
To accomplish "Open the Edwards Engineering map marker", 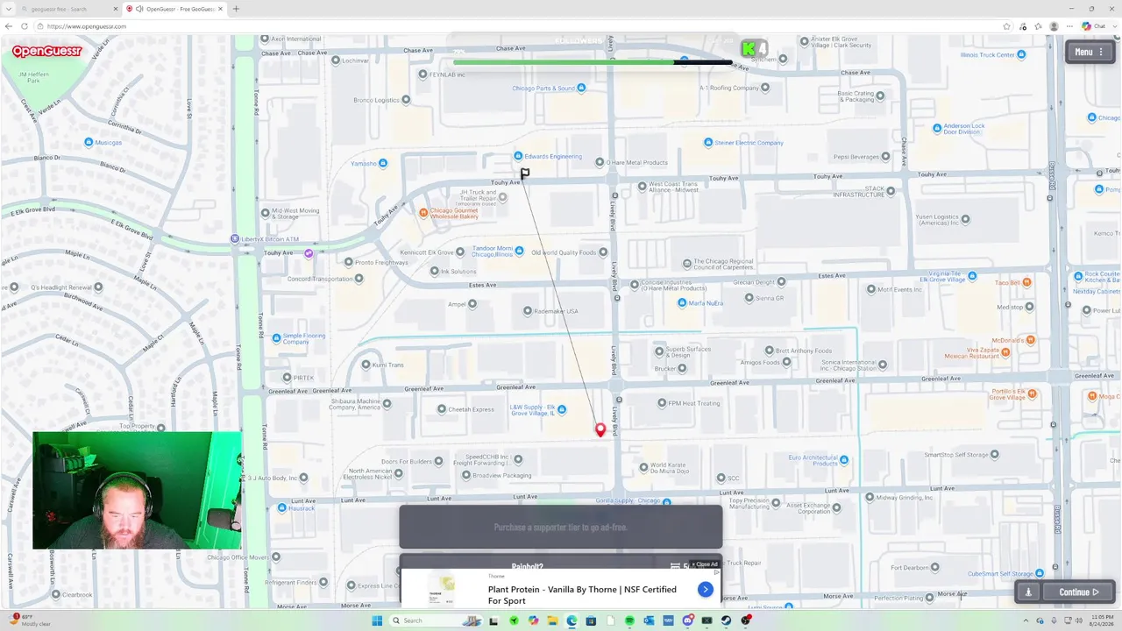I will (x=518, y=156).
